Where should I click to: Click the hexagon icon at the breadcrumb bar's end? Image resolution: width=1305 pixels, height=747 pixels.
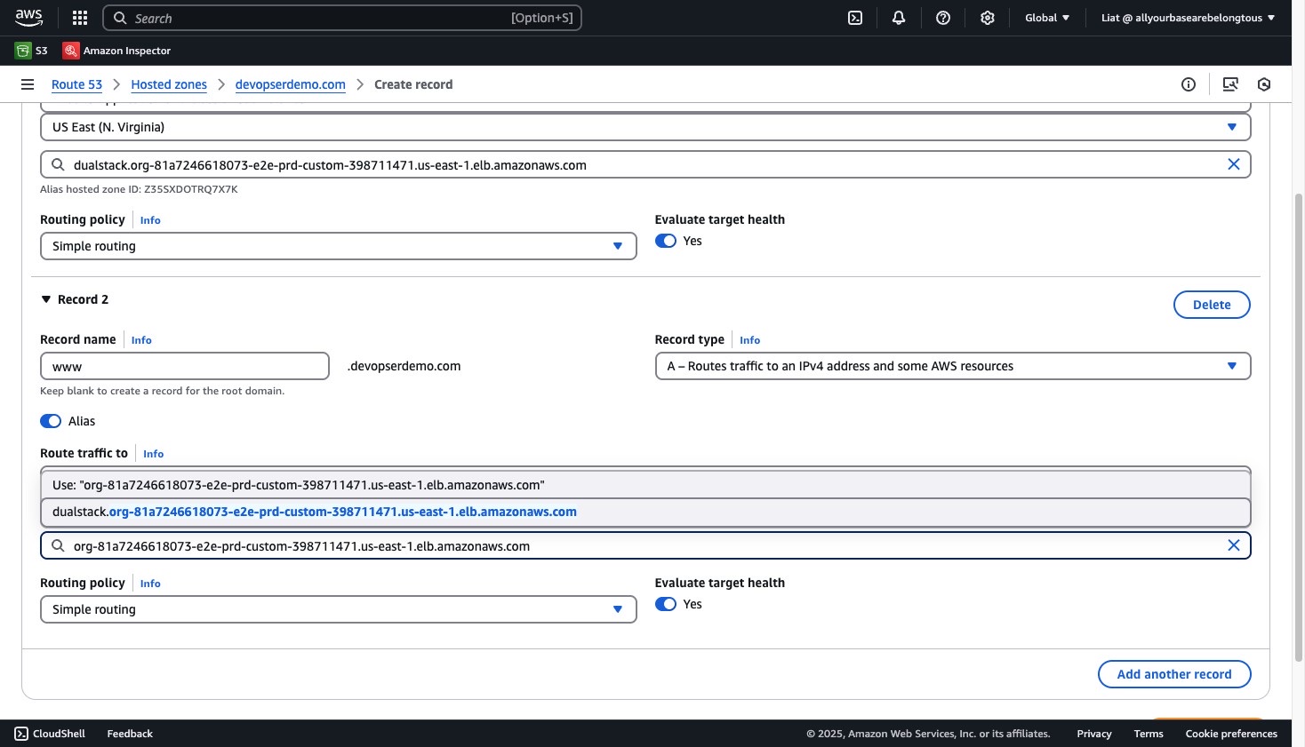point(1264,84)
